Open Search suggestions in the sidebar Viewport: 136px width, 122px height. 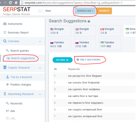[23, 58]
